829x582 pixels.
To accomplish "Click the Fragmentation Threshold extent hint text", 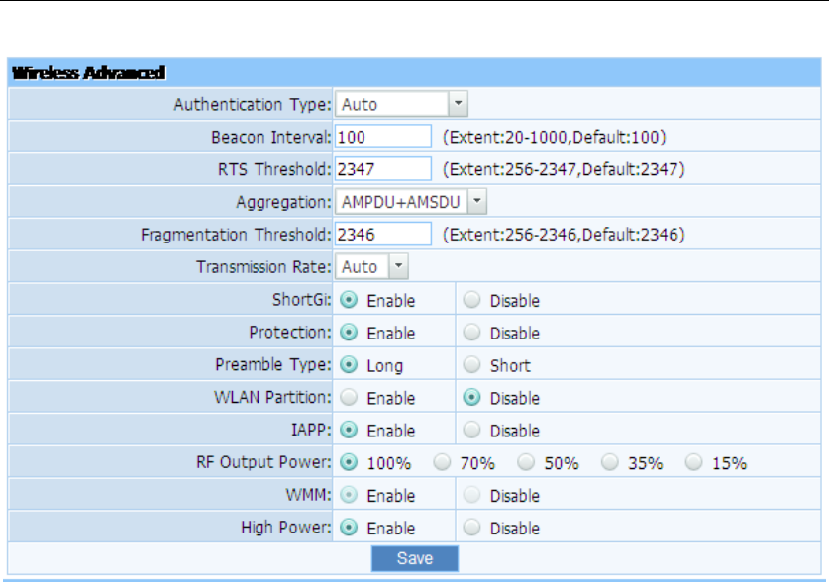I will point(564,235).
